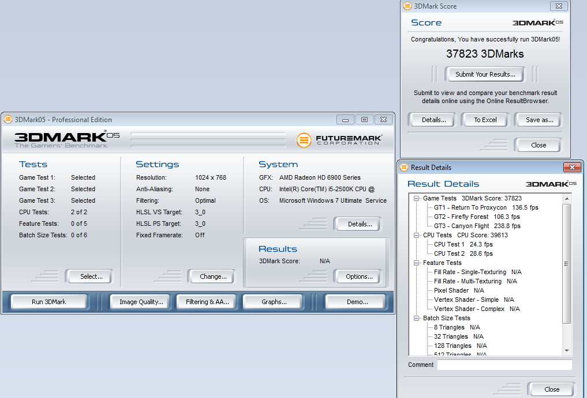Click Anti-Aliasing 'None' value
The image size is (587, 398).
coord(202,189)
